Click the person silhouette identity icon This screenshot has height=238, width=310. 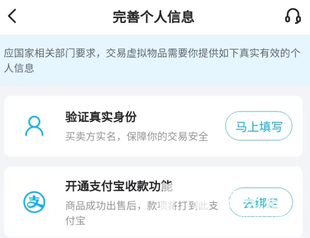coord(34,126)
